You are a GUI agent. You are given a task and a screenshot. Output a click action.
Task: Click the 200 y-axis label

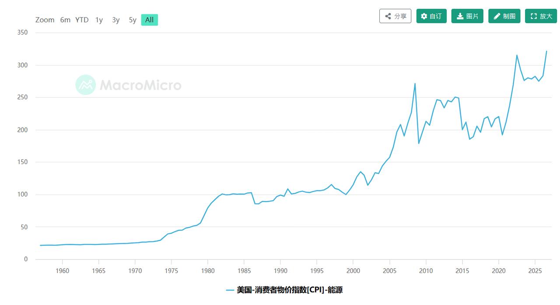point(22,130)
